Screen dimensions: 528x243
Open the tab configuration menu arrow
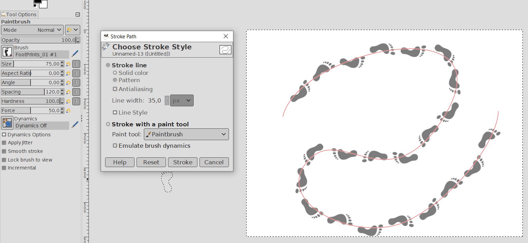[78, 14]
